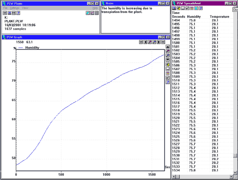Click '1637 samples' text in Player
238x180 pixels.
pos(15,29)
